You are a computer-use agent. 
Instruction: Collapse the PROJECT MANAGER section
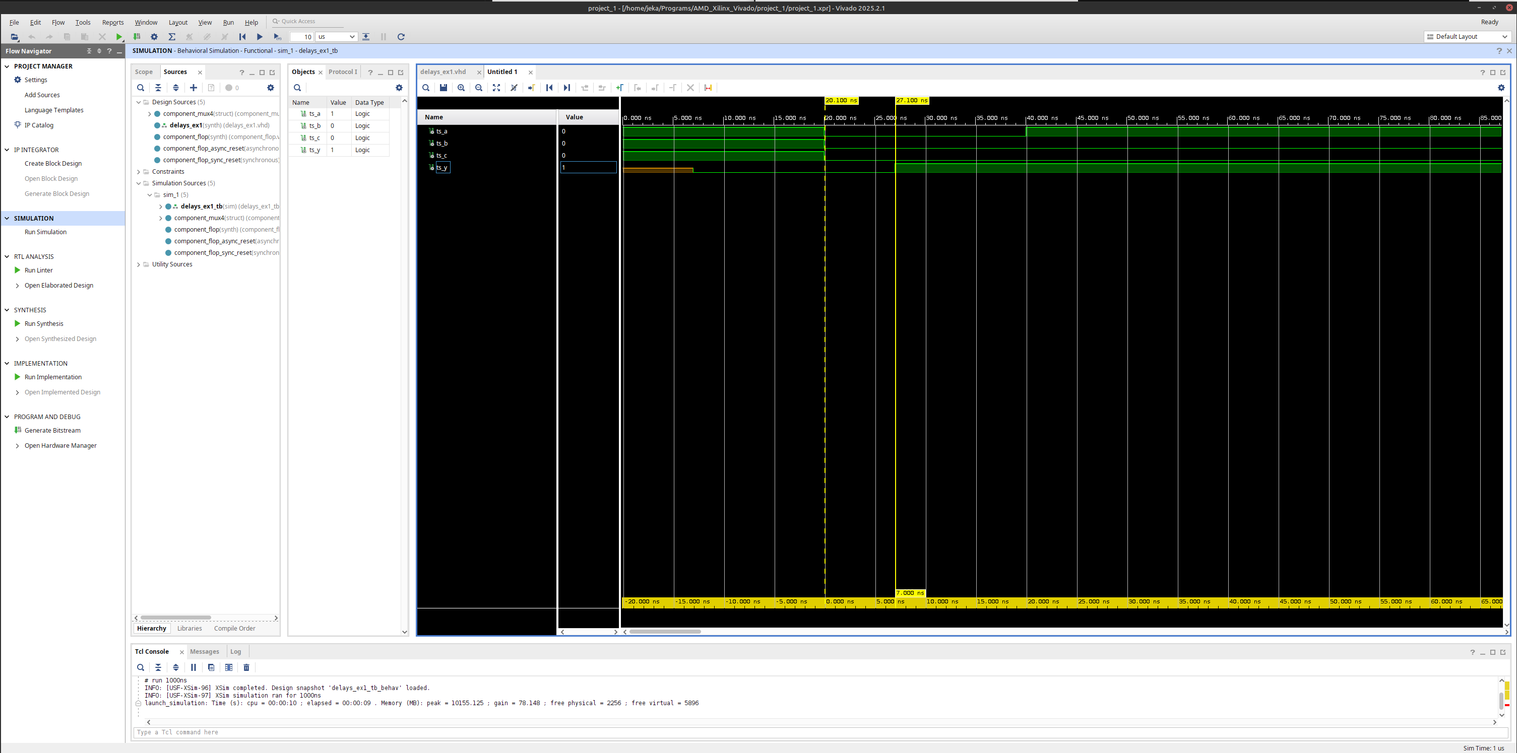(7, 66)
